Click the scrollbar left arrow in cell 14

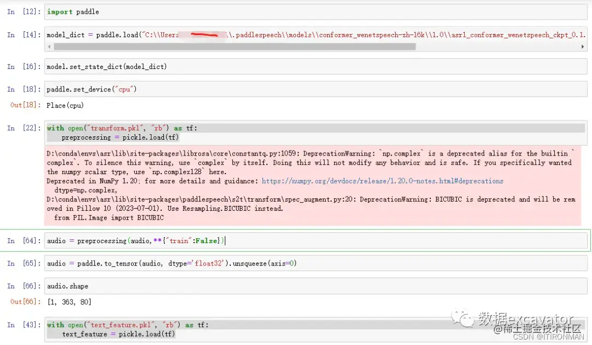(49, 47)
